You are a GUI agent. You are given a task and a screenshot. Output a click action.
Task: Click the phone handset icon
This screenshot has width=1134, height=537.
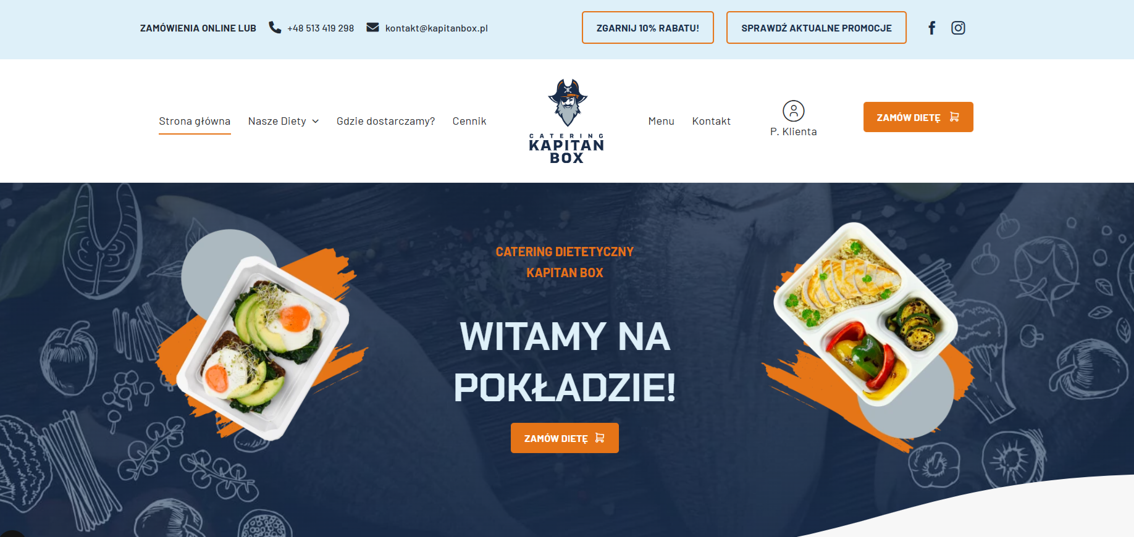(x=275, y=27)
